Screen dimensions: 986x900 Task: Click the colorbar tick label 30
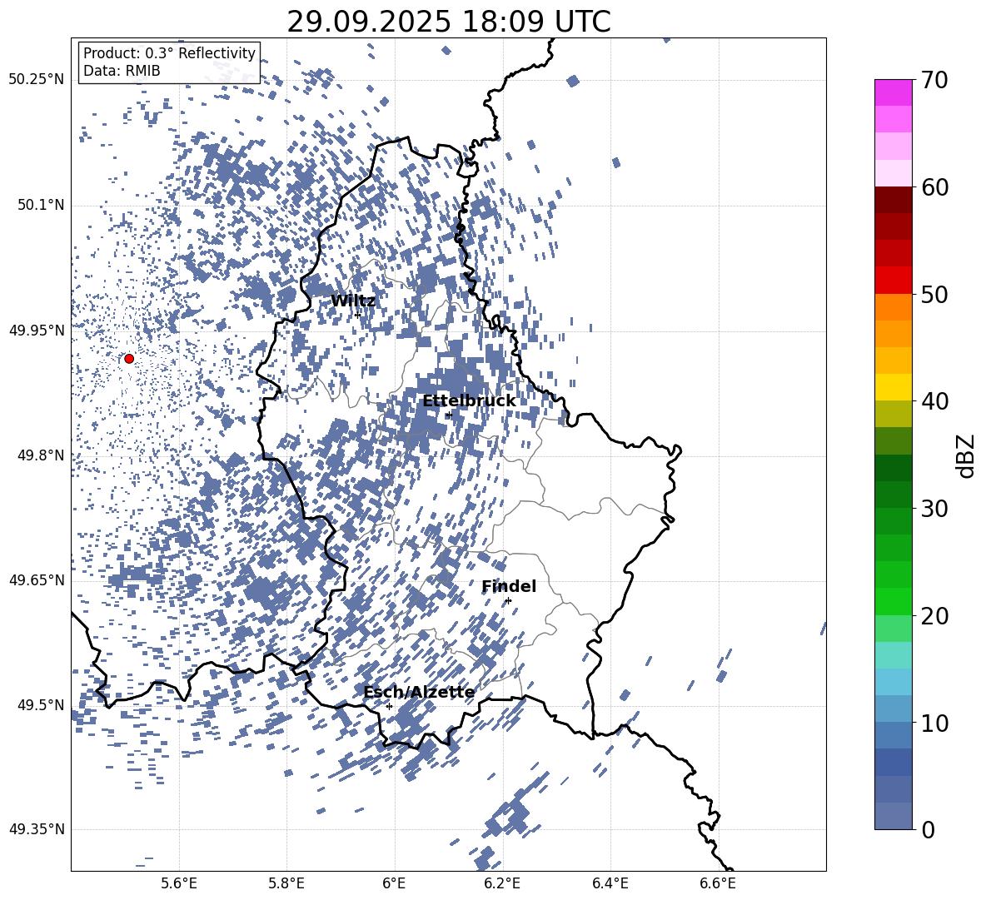click(x=934, y=509)
